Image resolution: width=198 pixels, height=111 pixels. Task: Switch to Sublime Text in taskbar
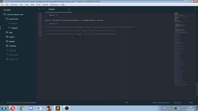click(58, 108)
